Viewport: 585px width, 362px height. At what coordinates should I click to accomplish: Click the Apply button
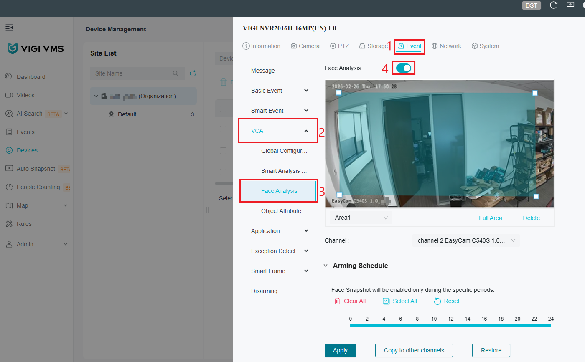(x=340, y=350)
